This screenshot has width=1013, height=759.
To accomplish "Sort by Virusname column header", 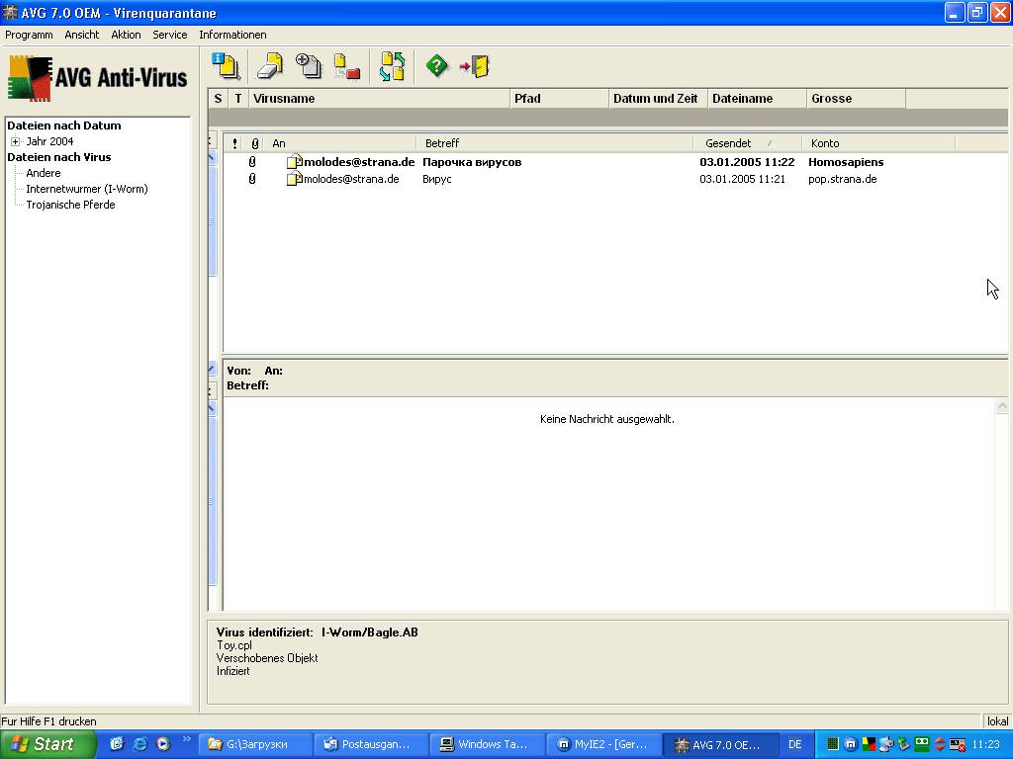I will click(x=379, y=99).
